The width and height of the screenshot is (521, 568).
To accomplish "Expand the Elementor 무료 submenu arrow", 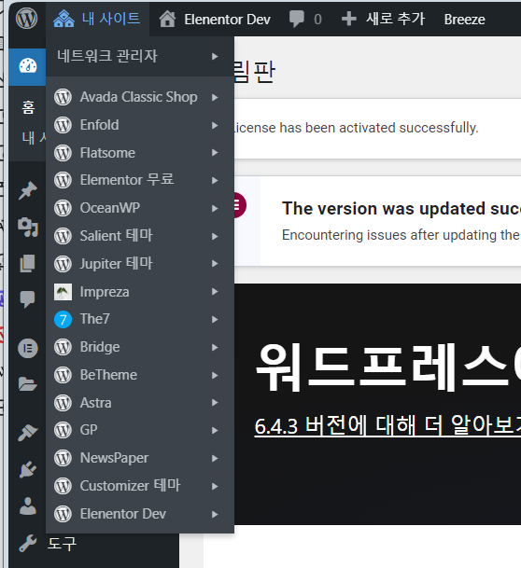I will [215, 180].
